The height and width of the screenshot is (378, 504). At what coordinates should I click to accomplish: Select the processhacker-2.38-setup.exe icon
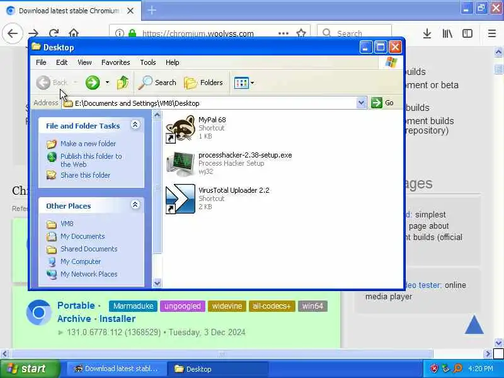pos(180,164)
